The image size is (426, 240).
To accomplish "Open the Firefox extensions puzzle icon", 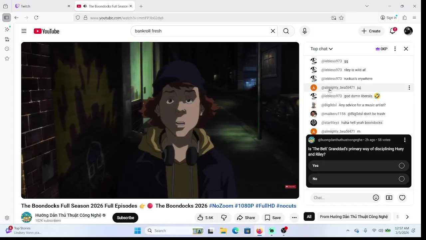I will coord(405,18).
